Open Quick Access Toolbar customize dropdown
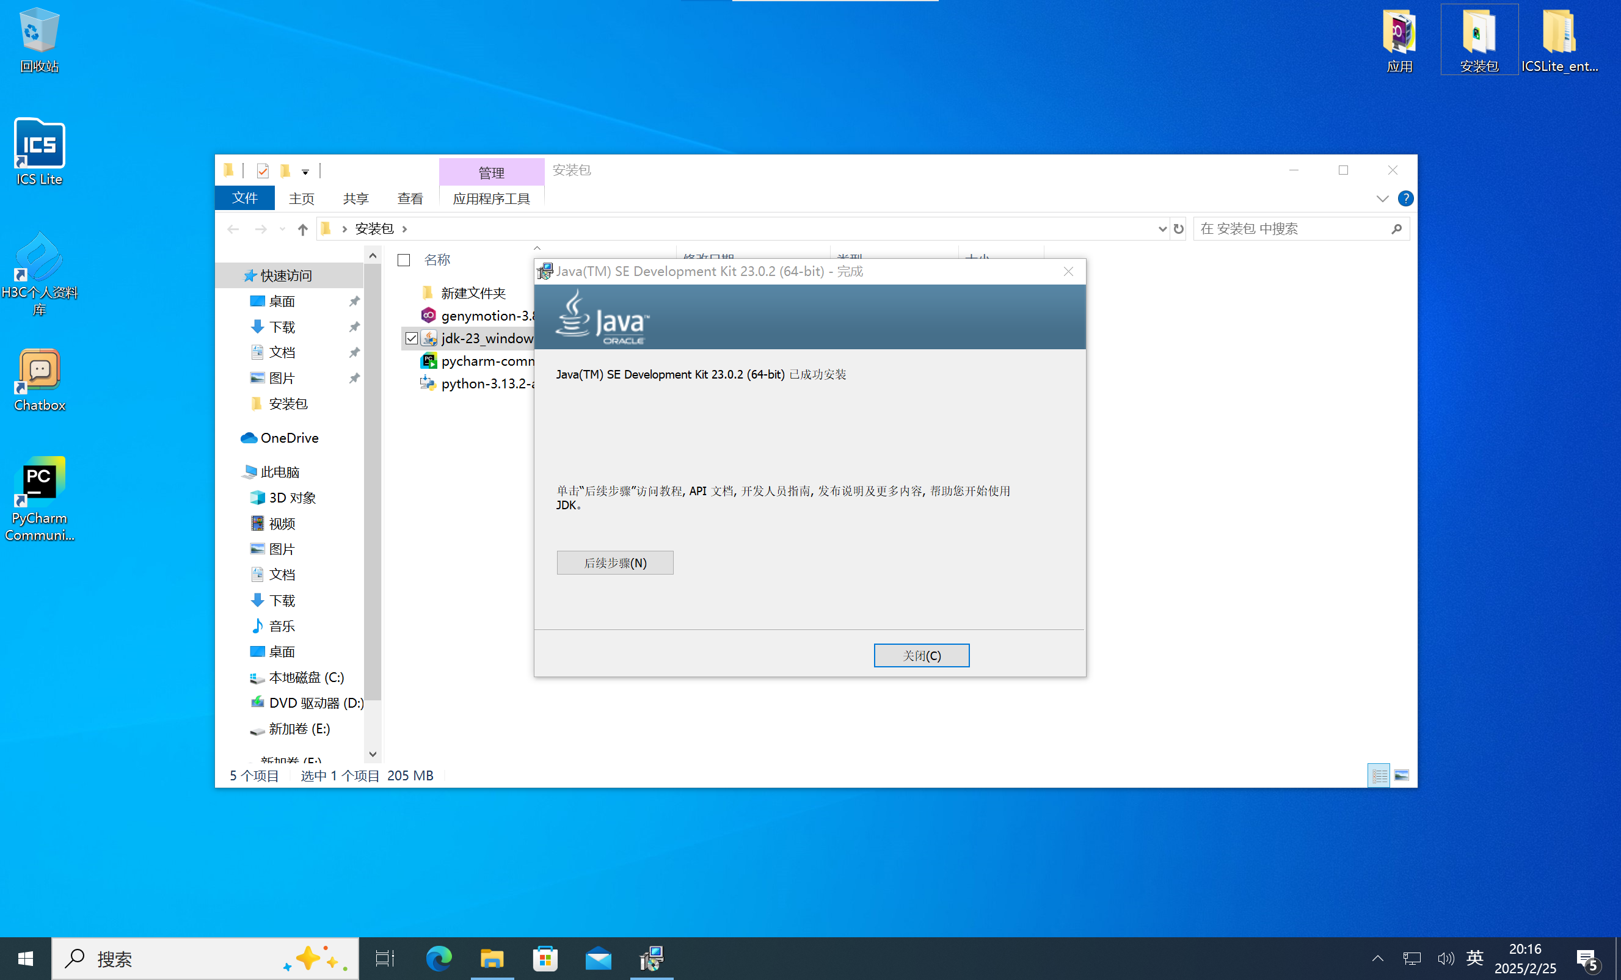 305,172
